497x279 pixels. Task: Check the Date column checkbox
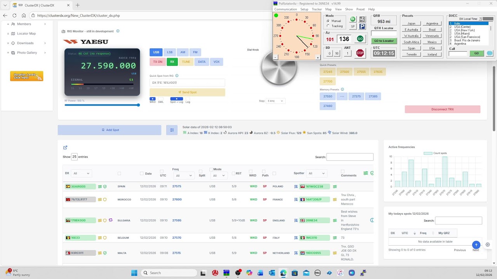click(142, 174)
